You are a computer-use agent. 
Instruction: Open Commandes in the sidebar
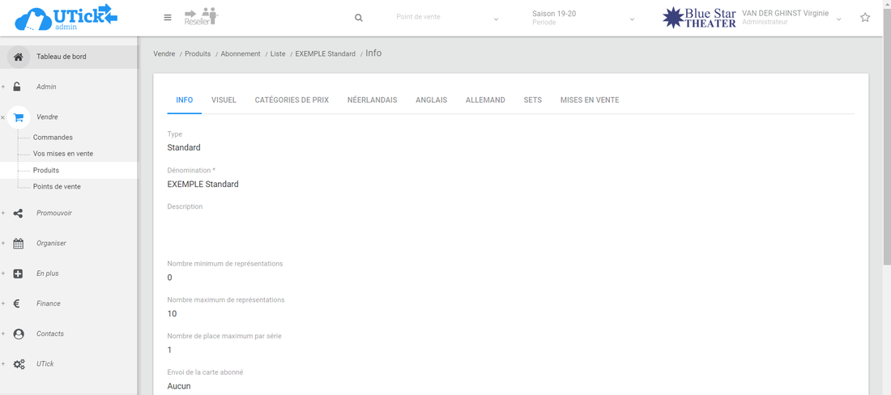point(53,138)
